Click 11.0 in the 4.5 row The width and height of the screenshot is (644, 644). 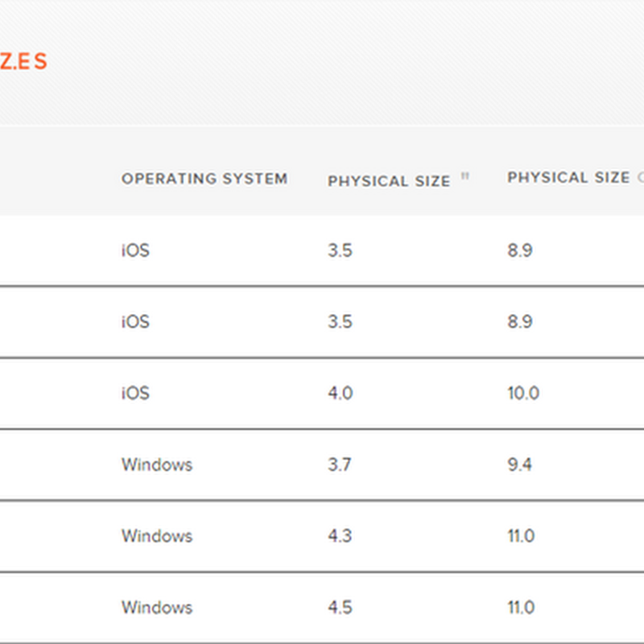(x=521, y=608)
